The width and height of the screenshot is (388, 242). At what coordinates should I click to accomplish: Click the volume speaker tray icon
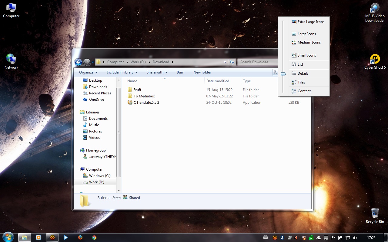[355, 238]
